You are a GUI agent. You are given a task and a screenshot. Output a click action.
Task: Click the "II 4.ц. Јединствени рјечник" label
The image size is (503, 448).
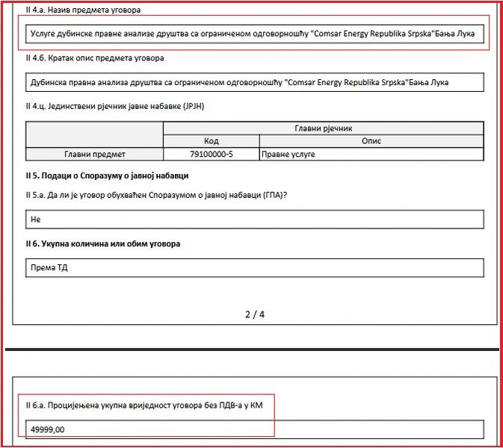114,107
